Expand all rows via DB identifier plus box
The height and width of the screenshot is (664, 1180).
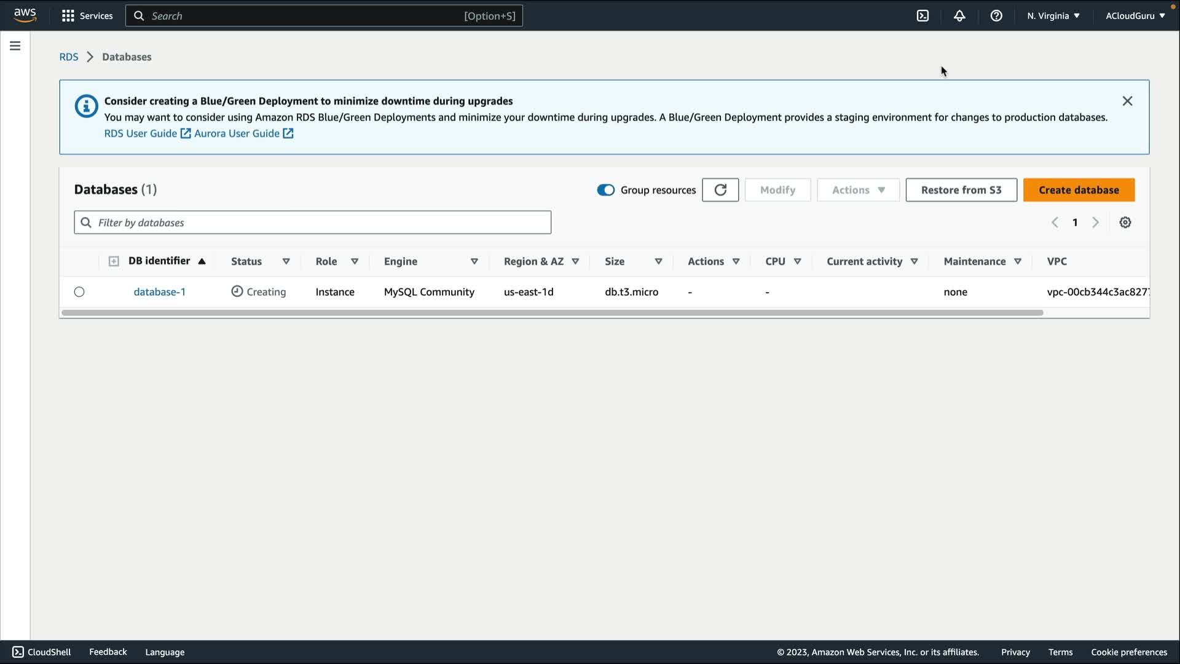114,261
